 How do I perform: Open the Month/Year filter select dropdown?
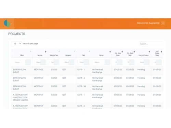54,62
